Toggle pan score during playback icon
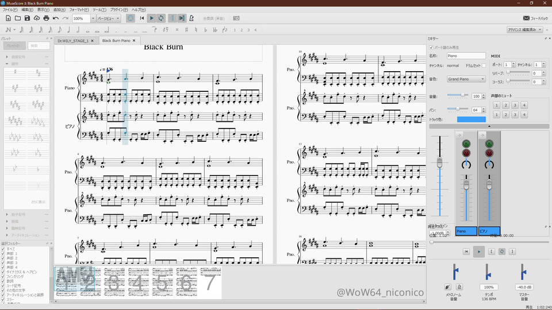Image resolution: width=552 pixels, height=310 pixels. coord(182,18)
